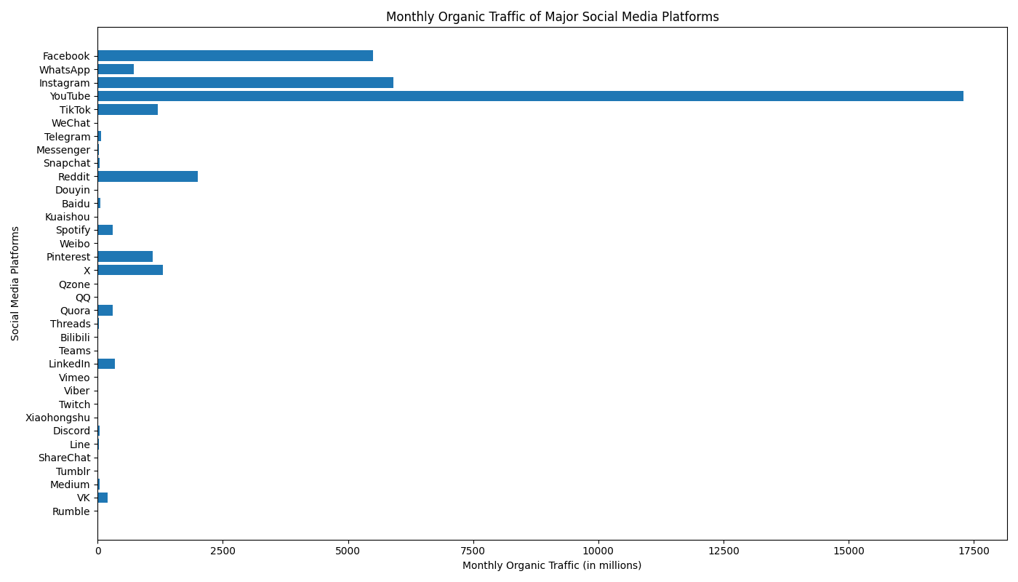Select the WhatsApp bar
This screenshot has height=582, width=1018.
pyautogui.click(x=116, y=70)
